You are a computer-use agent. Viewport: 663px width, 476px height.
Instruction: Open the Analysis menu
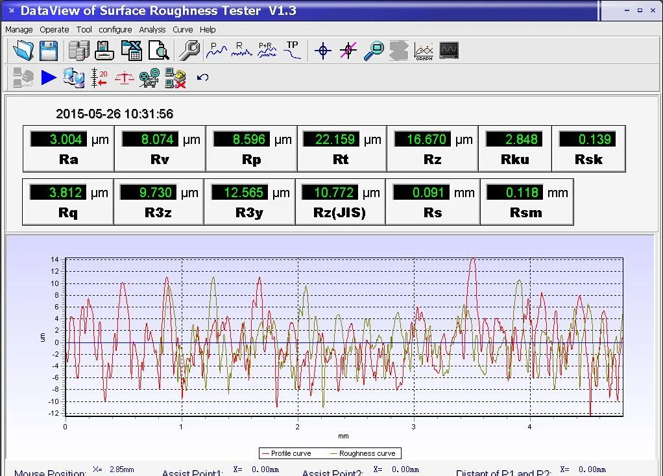(x=152, y=30)
